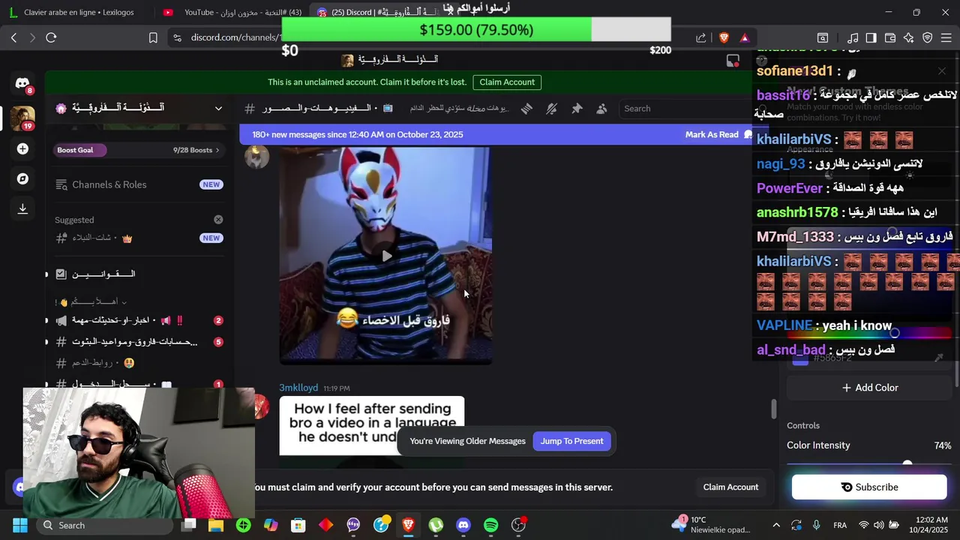960x540 pixels.
Task: Open Brave Rewards triangle icon
Action: pos(744,37)
